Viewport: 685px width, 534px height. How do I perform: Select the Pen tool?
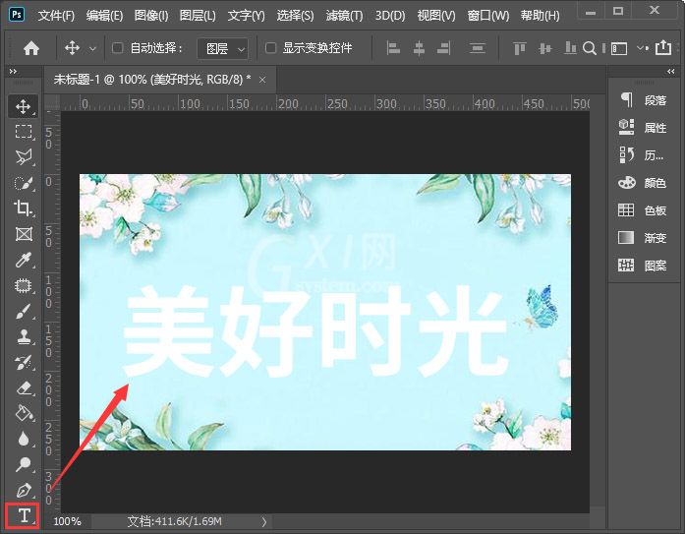click(x=24, y=491)
